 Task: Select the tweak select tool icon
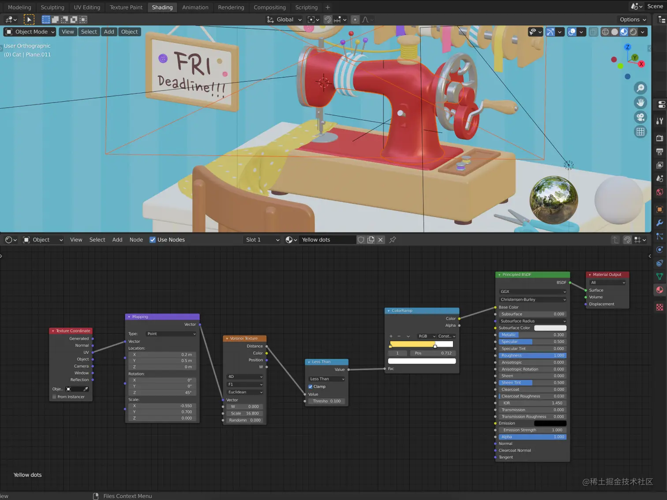[x=29, y=19]
